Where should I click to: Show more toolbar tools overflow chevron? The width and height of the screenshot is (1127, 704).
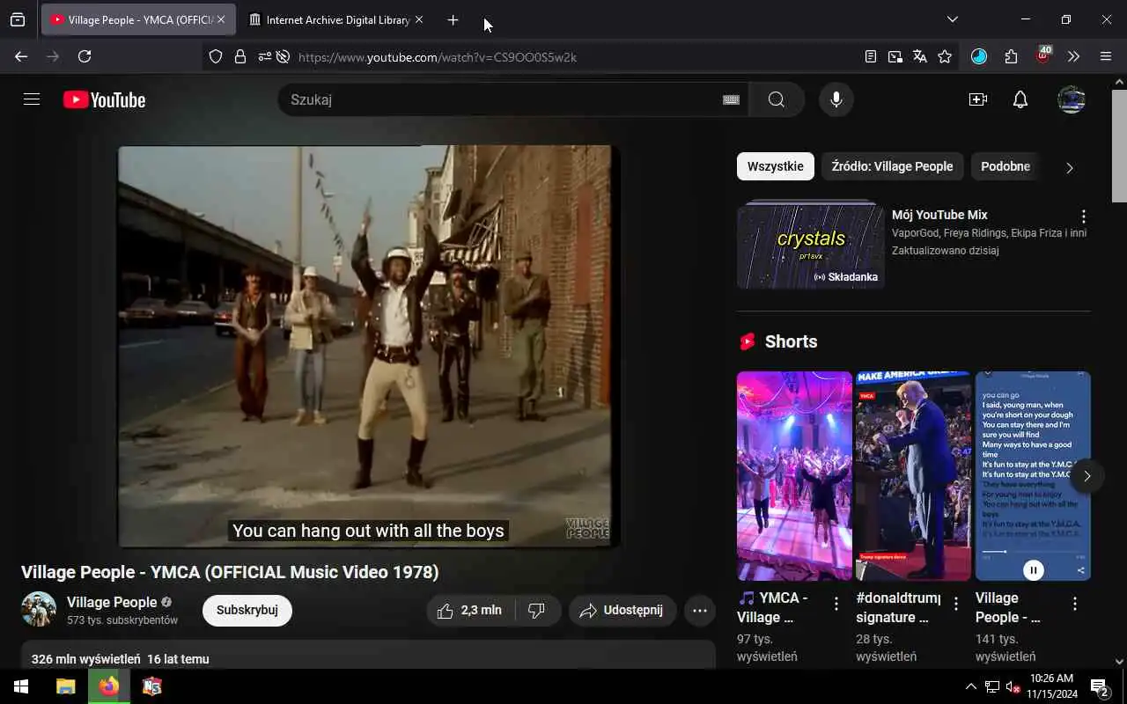pos(1074,56)
